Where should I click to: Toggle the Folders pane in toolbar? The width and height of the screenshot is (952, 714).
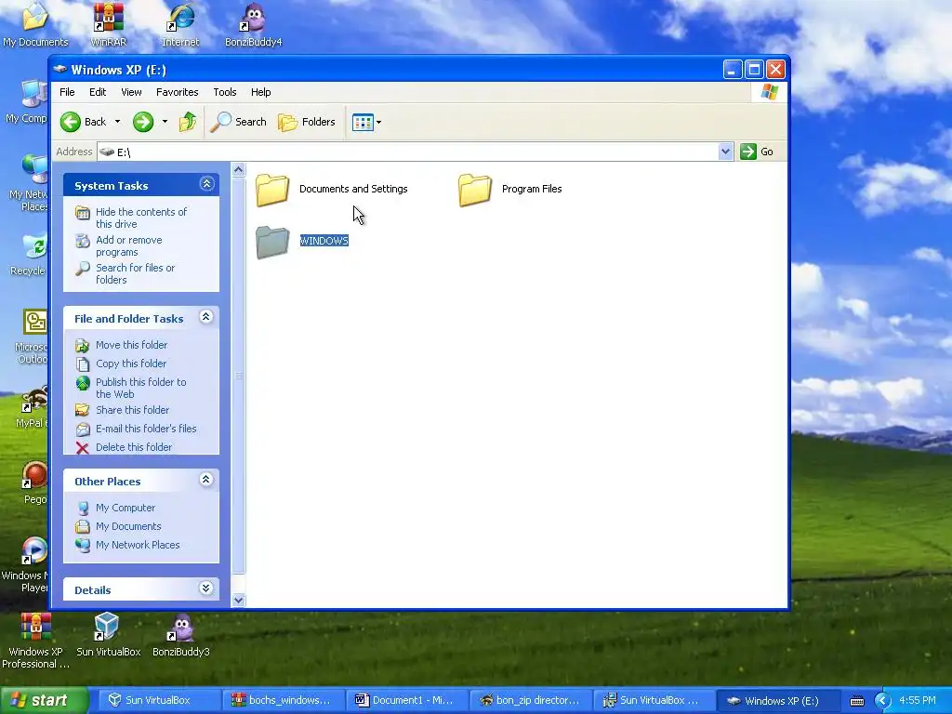[307, 122]
